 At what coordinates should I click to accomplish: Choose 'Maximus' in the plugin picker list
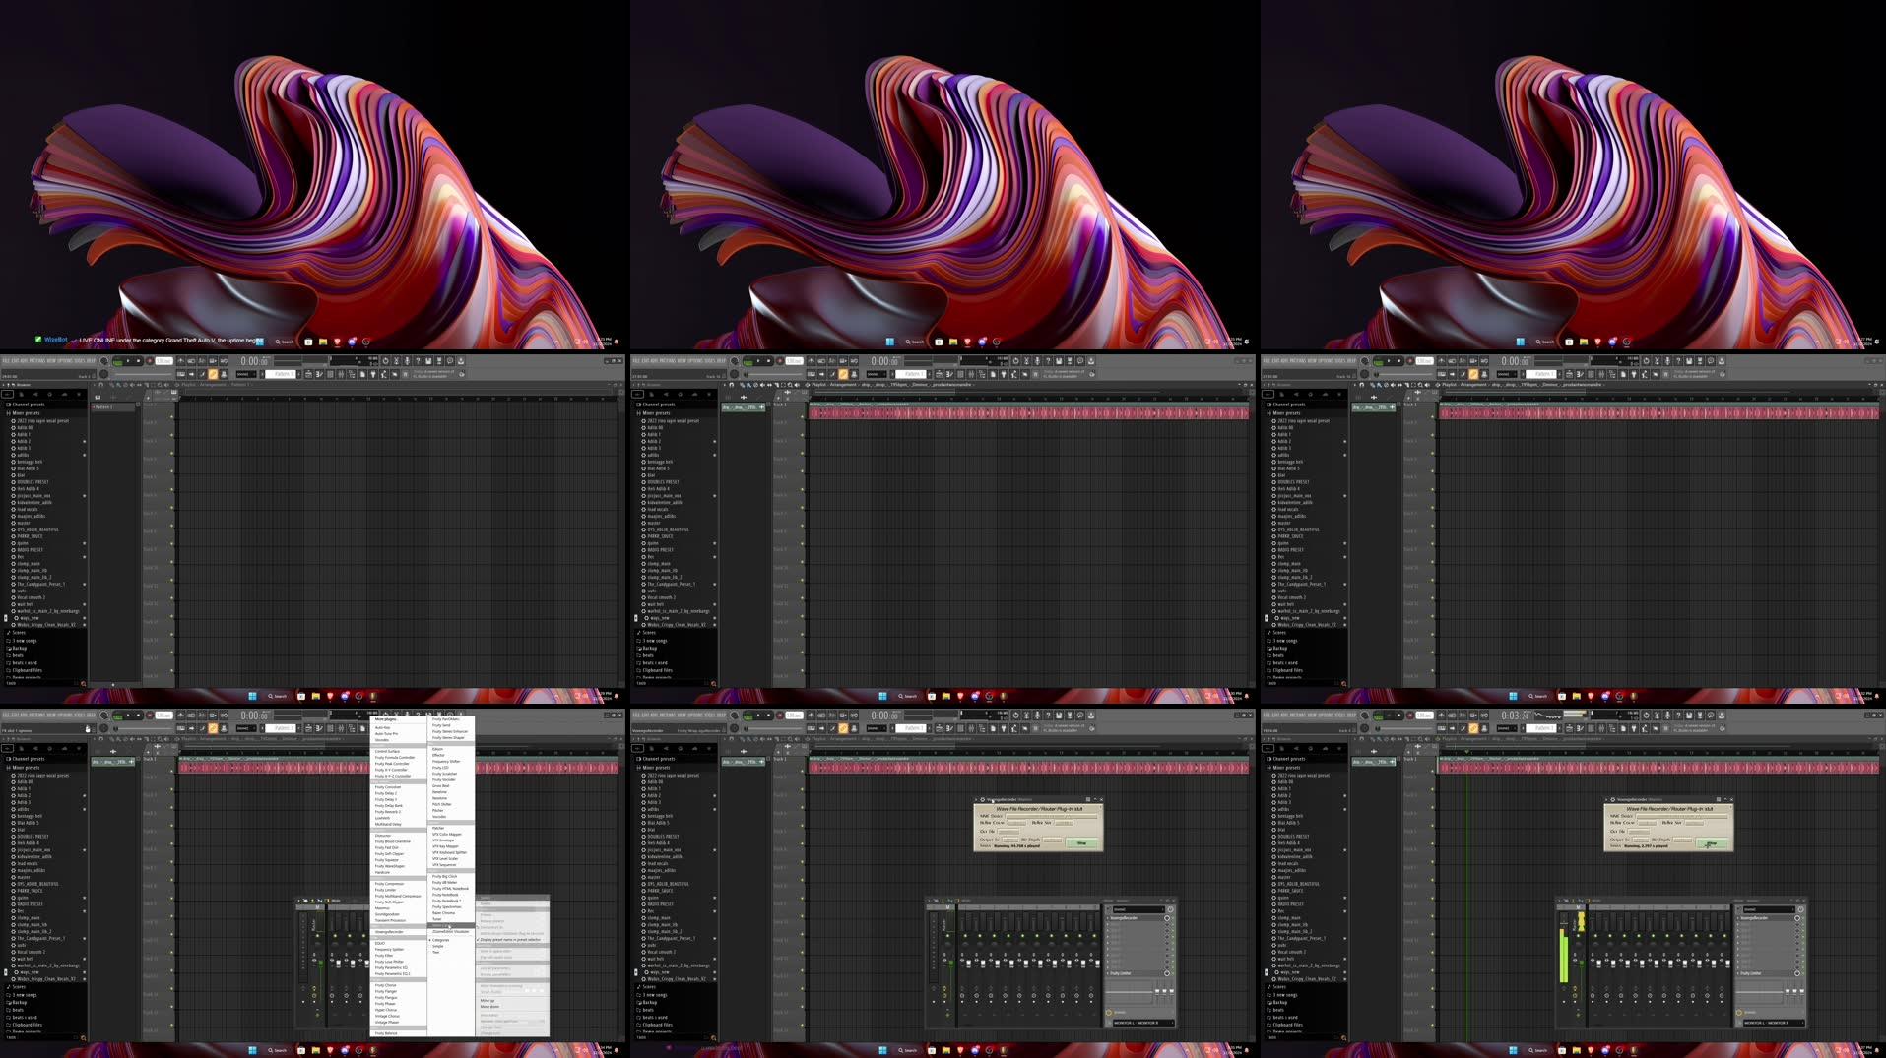[382, 908]
